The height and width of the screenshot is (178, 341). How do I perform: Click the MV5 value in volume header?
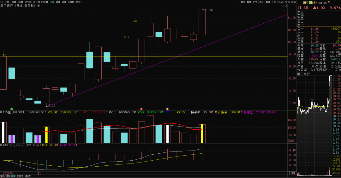[99, 112]
